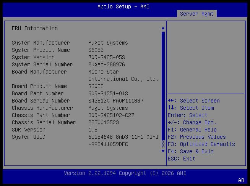Image resolution: width=250 pixels, height=186 pixels.
Task: Click the UUID continuation -AA8411059DFC
Action: pyautogui.click(x=108, y=144)
